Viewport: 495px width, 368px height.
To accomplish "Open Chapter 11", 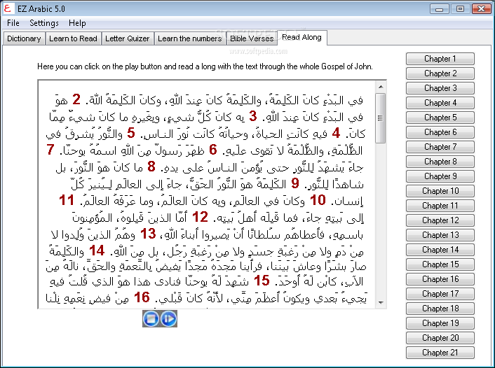I will coord(440,206).
